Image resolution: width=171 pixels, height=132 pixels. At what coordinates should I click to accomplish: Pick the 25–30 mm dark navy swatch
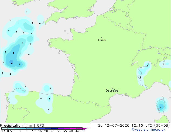click(x=54, y=128)
